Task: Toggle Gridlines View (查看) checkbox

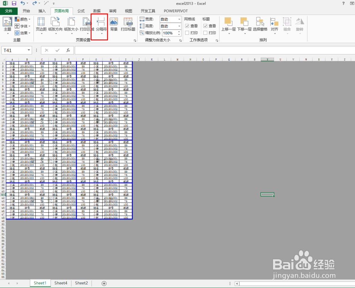Action: pyautogui.click(x=187, y=26)
